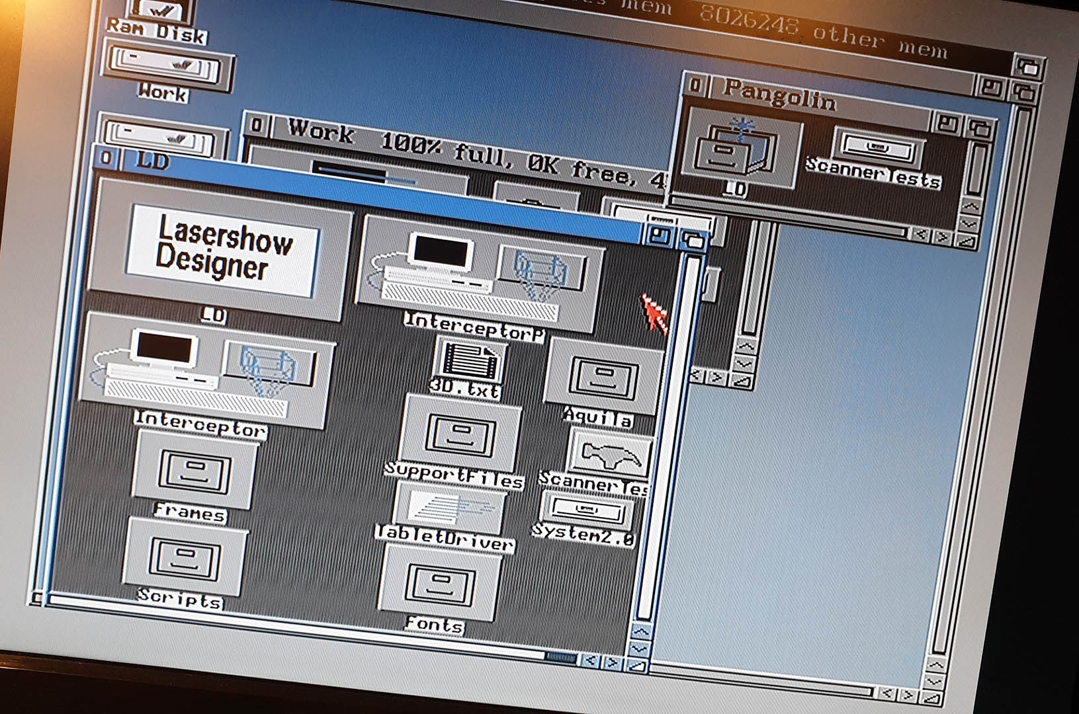Screen dimensions: 1079x714
Task: Click scroll right arrow in LD window
Action: click(613, 662)
